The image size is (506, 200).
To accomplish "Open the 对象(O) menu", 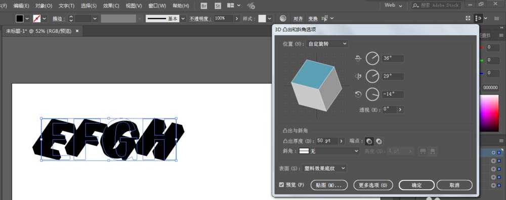I will click(x=44, y=6).
